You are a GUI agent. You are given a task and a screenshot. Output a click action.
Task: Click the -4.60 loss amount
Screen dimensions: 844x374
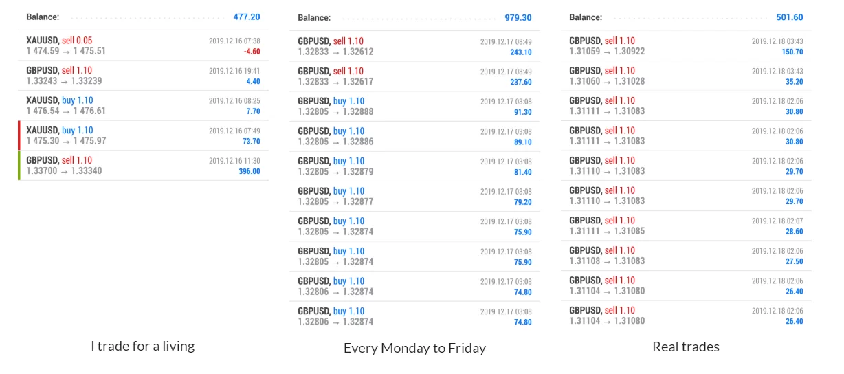click(252, 52)
